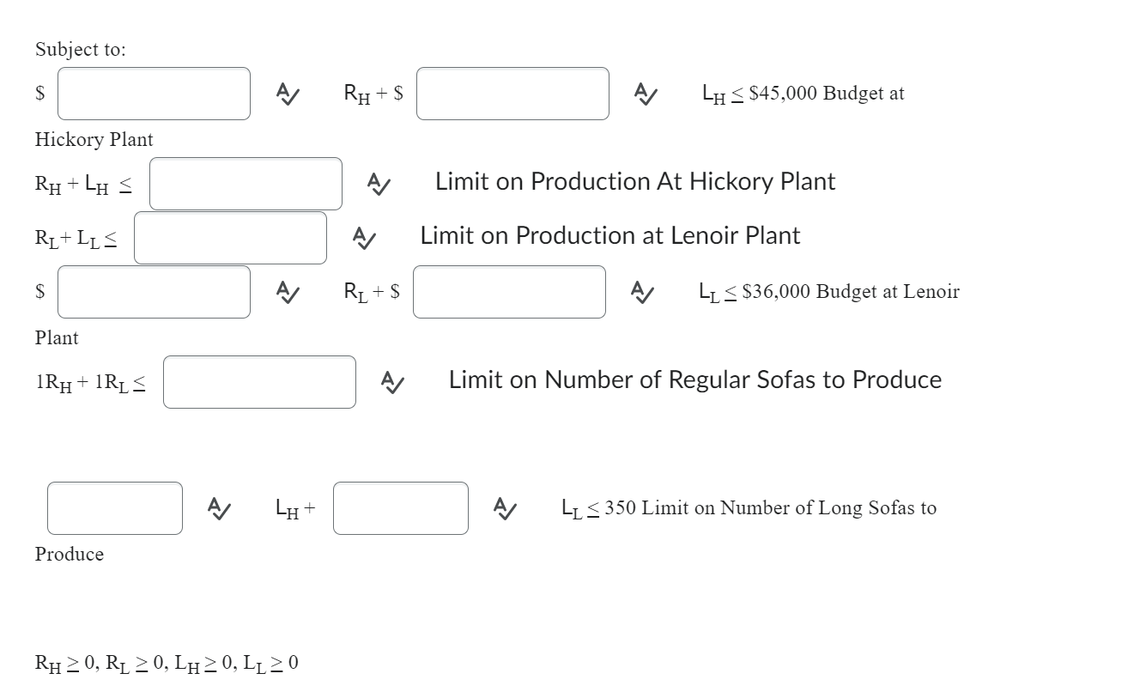Click spell check icon beside first Hickory budget blank
This screenshot has height=698, width=1134.
pyautogui.click(x=288, y=94)
